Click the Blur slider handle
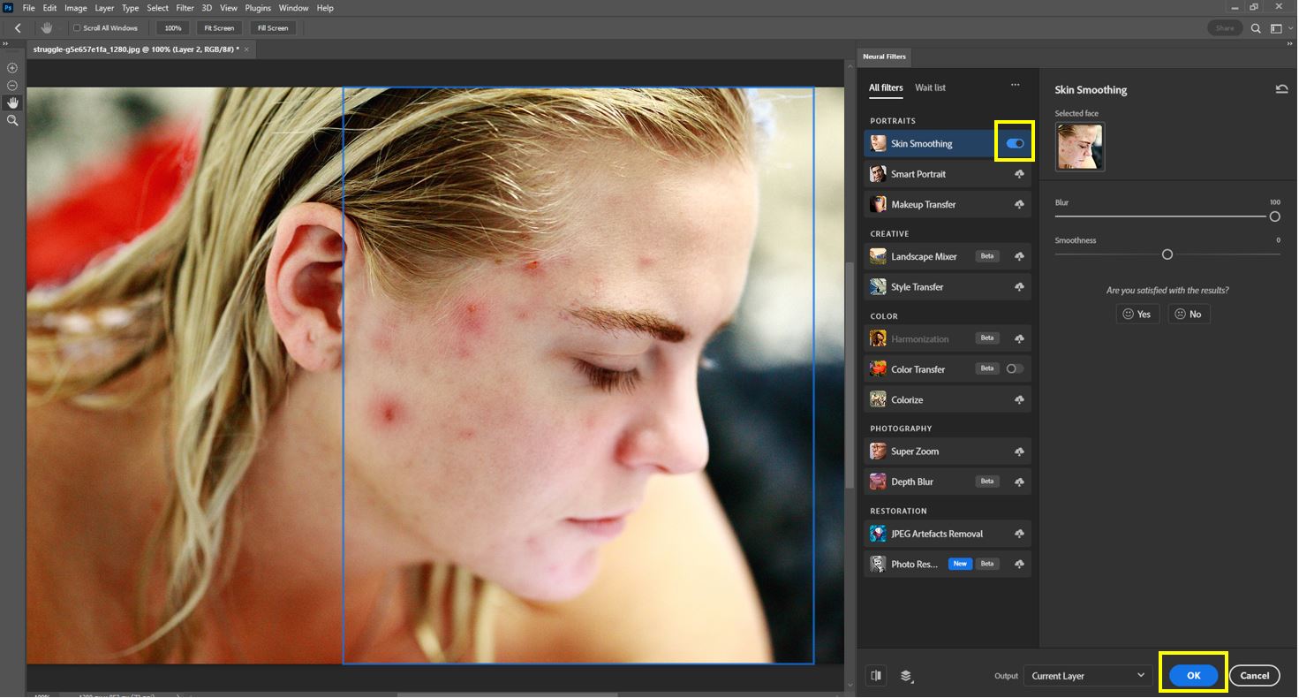Viewport: 1299px width, 698px height. [x=1274, y=216]
